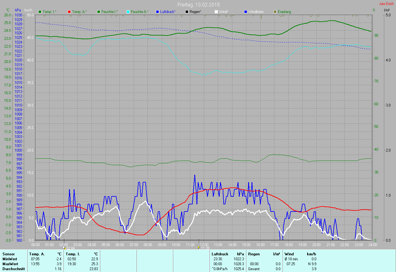
Task: Click the date title Freitag, 13.02.2015
Action: 198,5
